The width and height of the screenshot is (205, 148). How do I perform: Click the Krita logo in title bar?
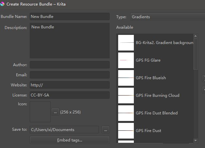pos(3,5)
